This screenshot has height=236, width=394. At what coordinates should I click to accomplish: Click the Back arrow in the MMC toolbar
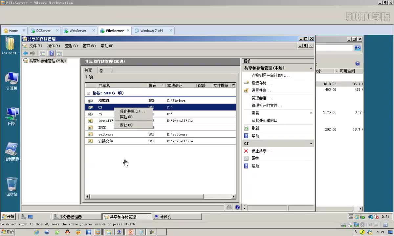click(25, 53)
